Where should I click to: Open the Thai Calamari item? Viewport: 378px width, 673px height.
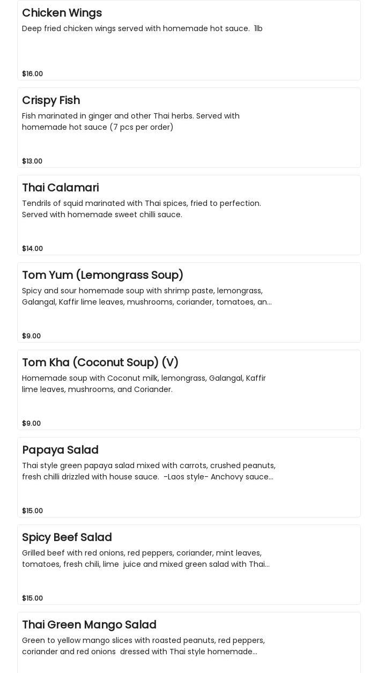(60, 188)
